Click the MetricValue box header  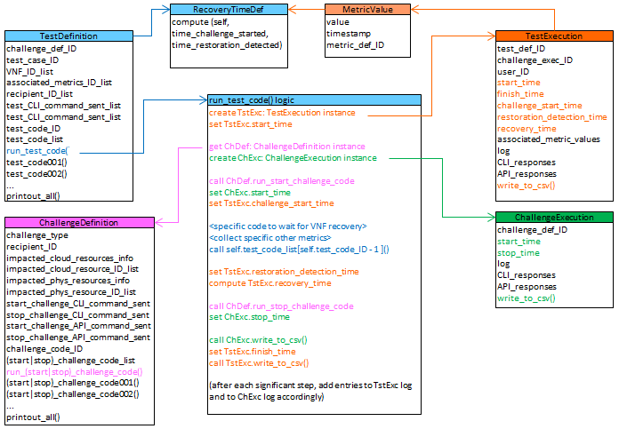coord(367,10)
